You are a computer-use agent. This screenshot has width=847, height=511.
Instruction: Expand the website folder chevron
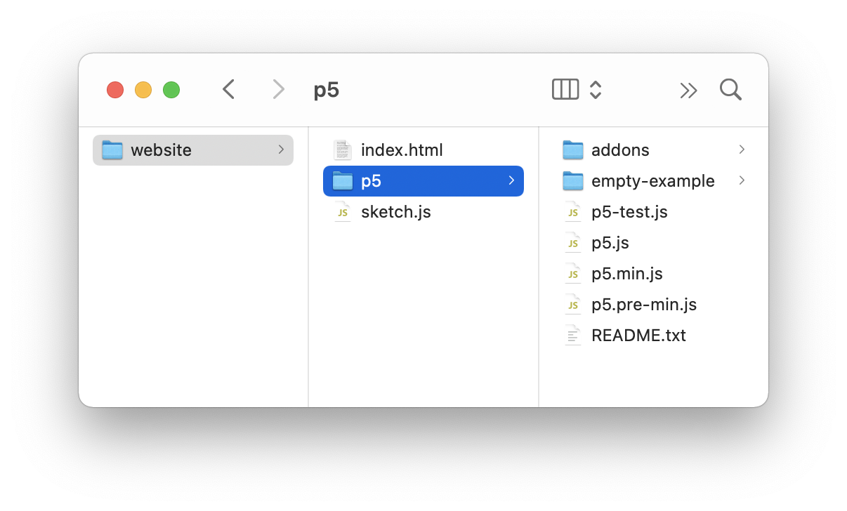pos(281,150)
